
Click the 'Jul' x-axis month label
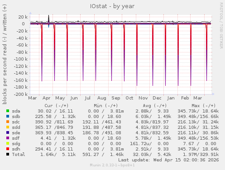click(87, 98)
